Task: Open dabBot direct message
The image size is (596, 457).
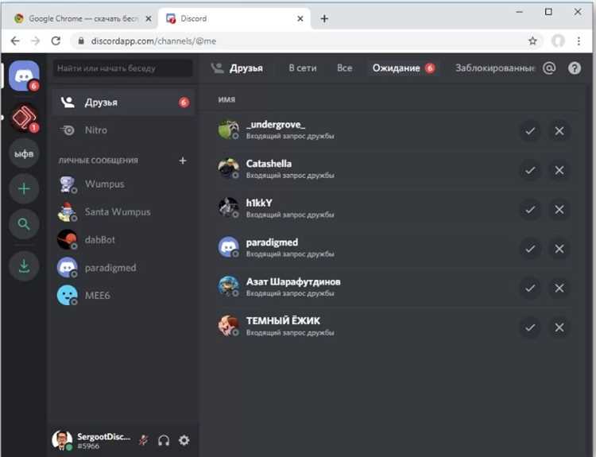Action: (123, 240)
